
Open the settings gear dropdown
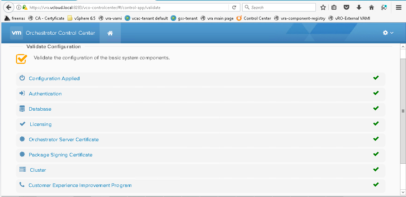tap(388, 33)
